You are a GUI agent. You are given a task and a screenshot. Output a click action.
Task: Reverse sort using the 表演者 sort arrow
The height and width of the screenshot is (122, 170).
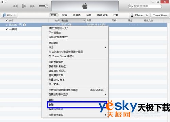click(84, 21)
